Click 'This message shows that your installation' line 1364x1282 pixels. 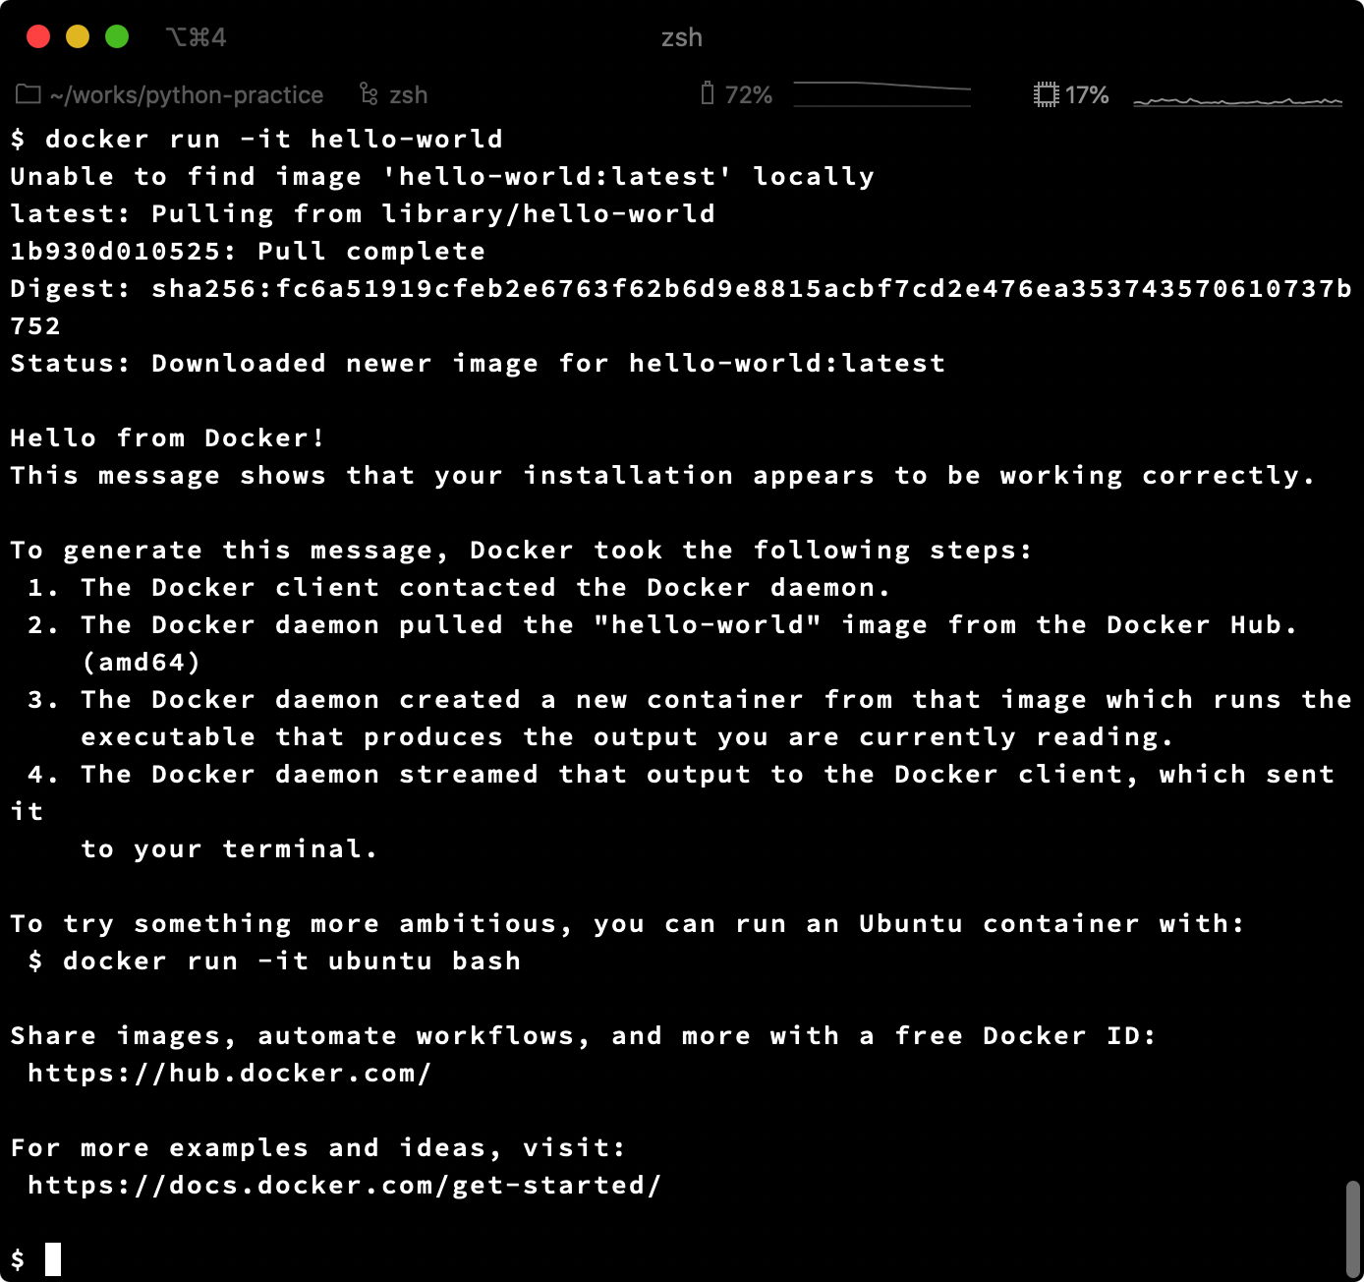point(663,475)
